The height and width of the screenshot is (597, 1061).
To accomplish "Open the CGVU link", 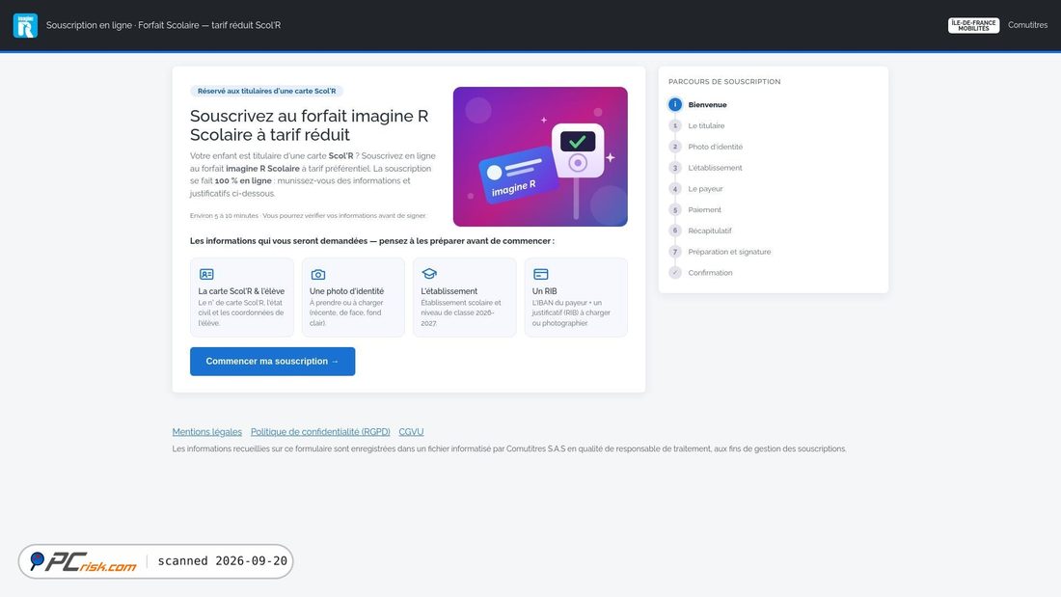I will (x=411, y=432).
